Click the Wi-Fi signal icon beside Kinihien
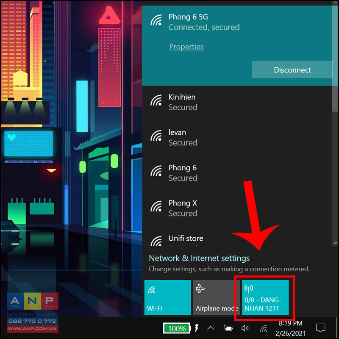 coord(156,100)
